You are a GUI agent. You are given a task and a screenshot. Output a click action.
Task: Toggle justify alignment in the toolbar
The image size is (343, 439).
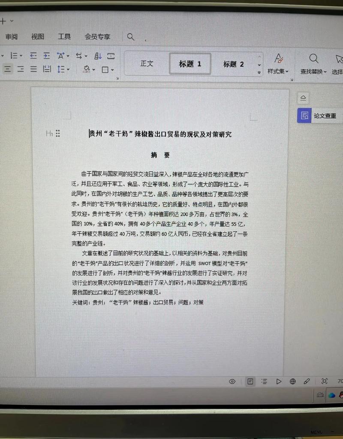coord(33,69)
